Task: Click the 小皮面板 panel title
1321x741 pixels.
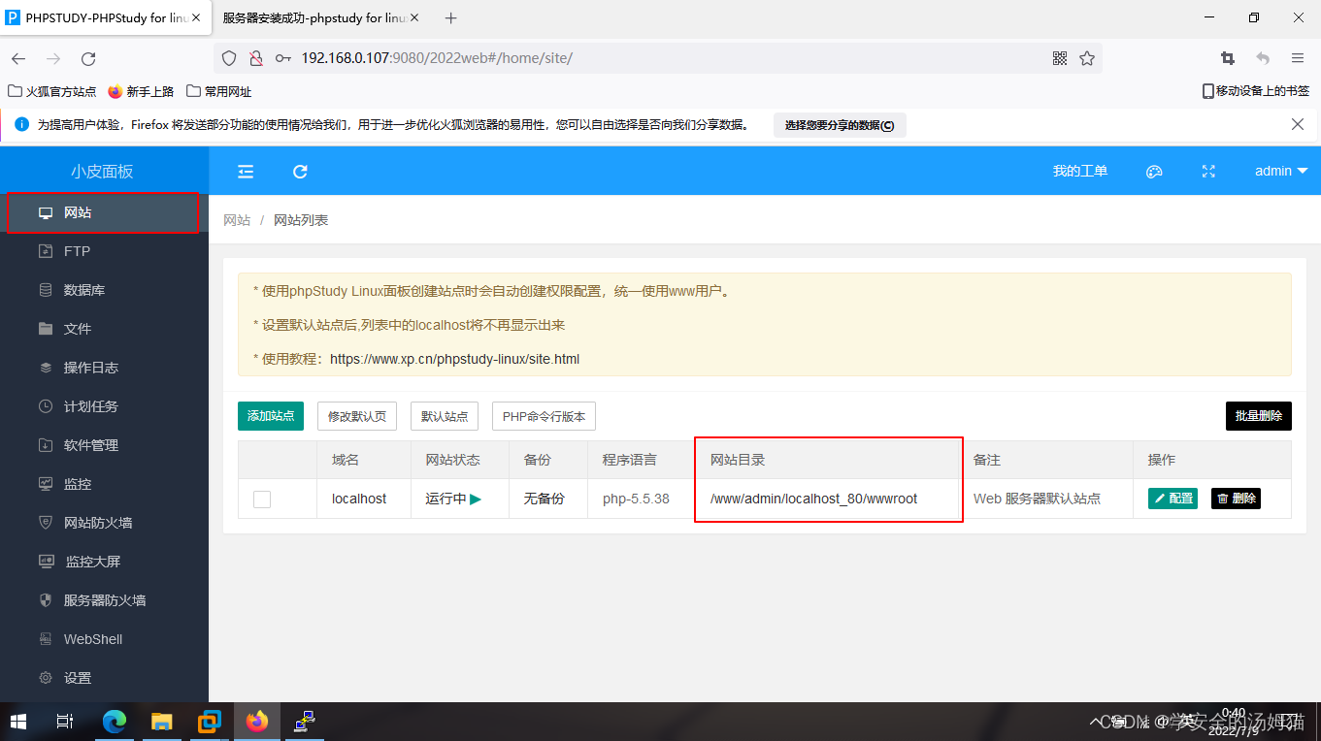Action: [102, 172]
